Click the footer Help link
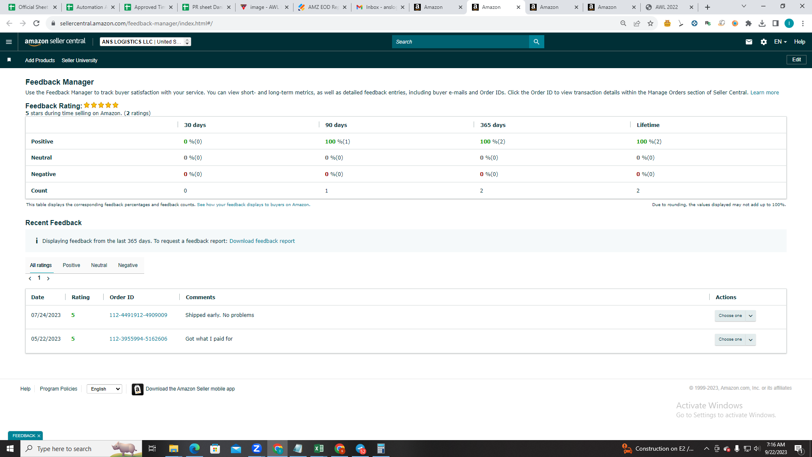Viewport: 812px width, 457px height. [x=25, y=389]
